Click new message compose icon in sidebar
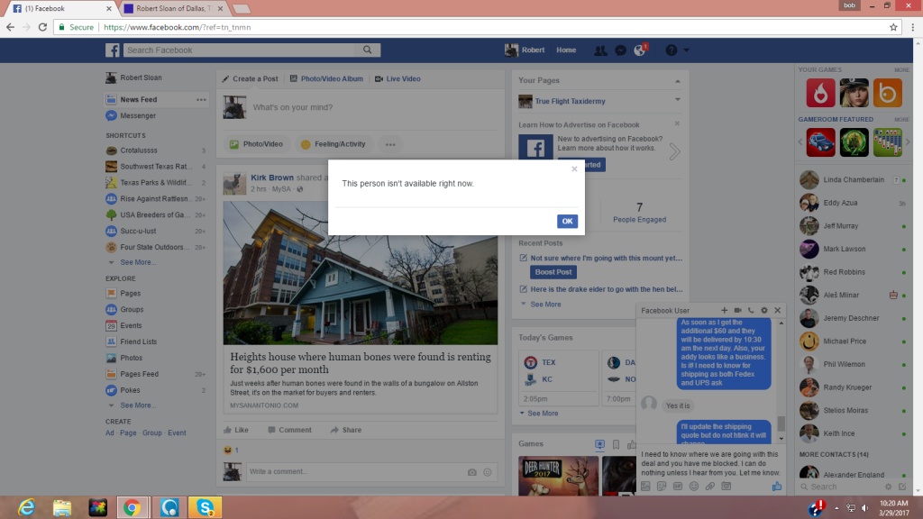The width and height of the screenshot is (923, 519). (901, 487)
